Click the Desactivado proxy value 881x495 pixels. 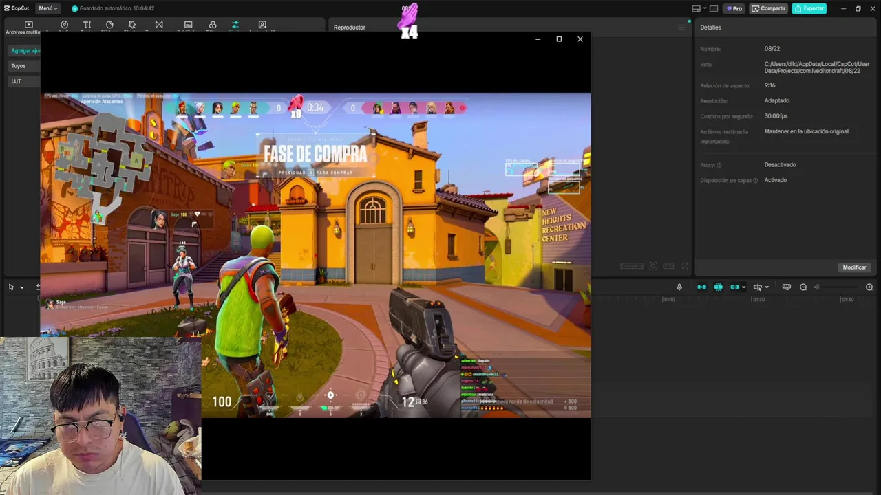(x=780, y=165)
